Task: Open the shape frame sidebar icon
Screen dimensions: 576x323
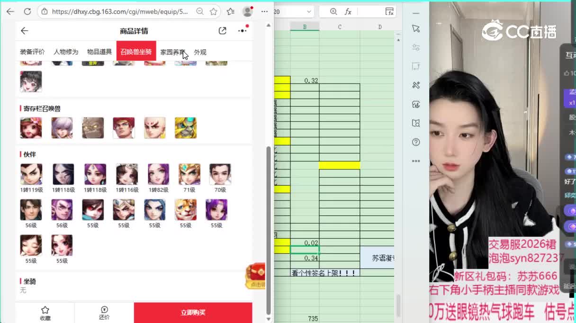Action: (x=416, y=66)
